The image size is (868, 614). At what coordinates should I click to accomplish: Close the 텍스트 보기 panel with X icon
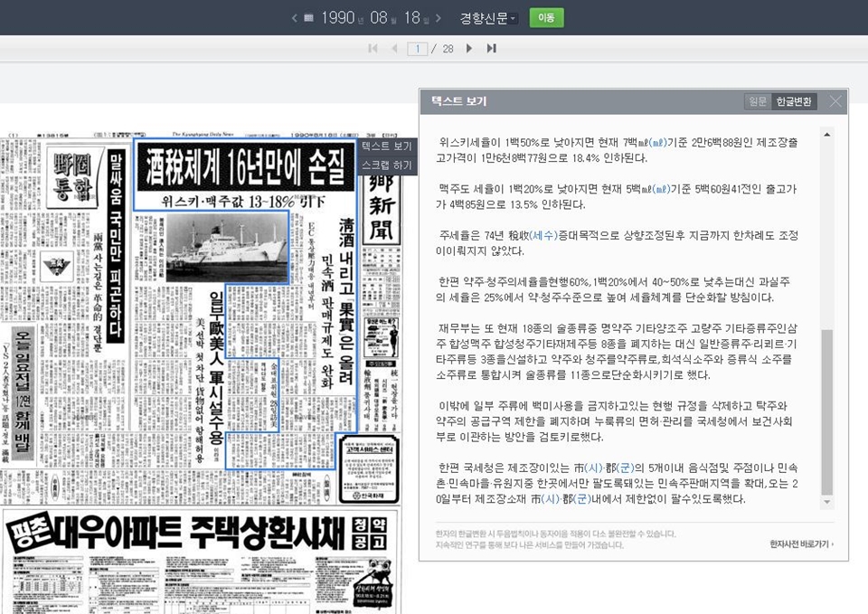click(835, 101)
